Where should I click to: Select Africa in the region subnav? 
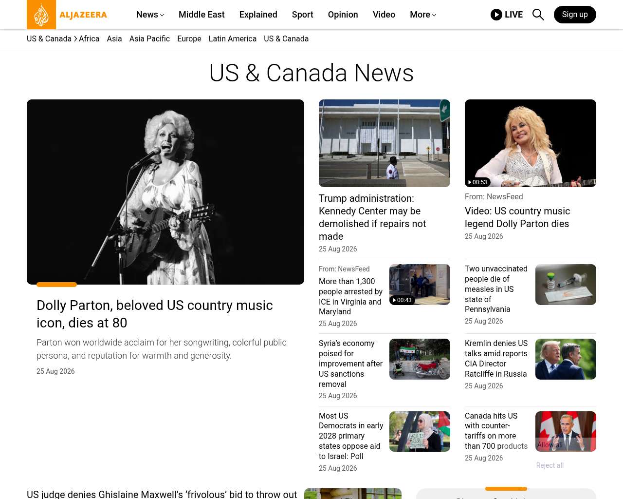pos(89,39)
